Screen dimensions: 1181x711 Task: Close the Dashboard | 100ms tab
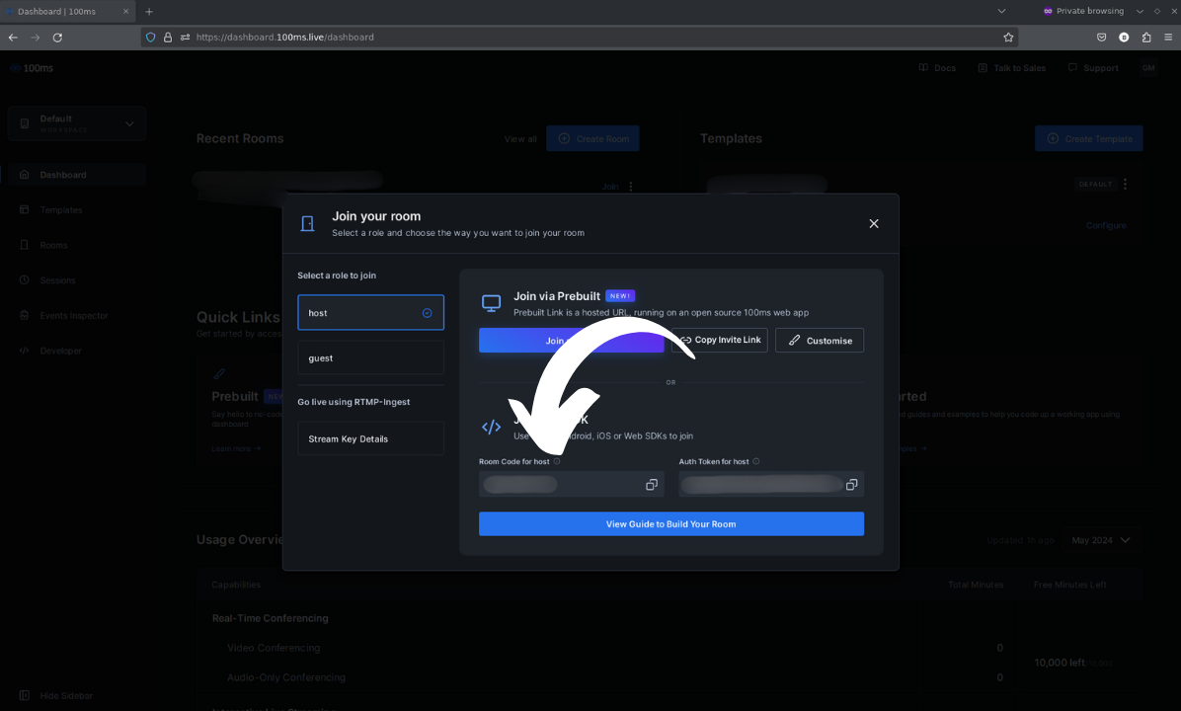pos(125,11)
